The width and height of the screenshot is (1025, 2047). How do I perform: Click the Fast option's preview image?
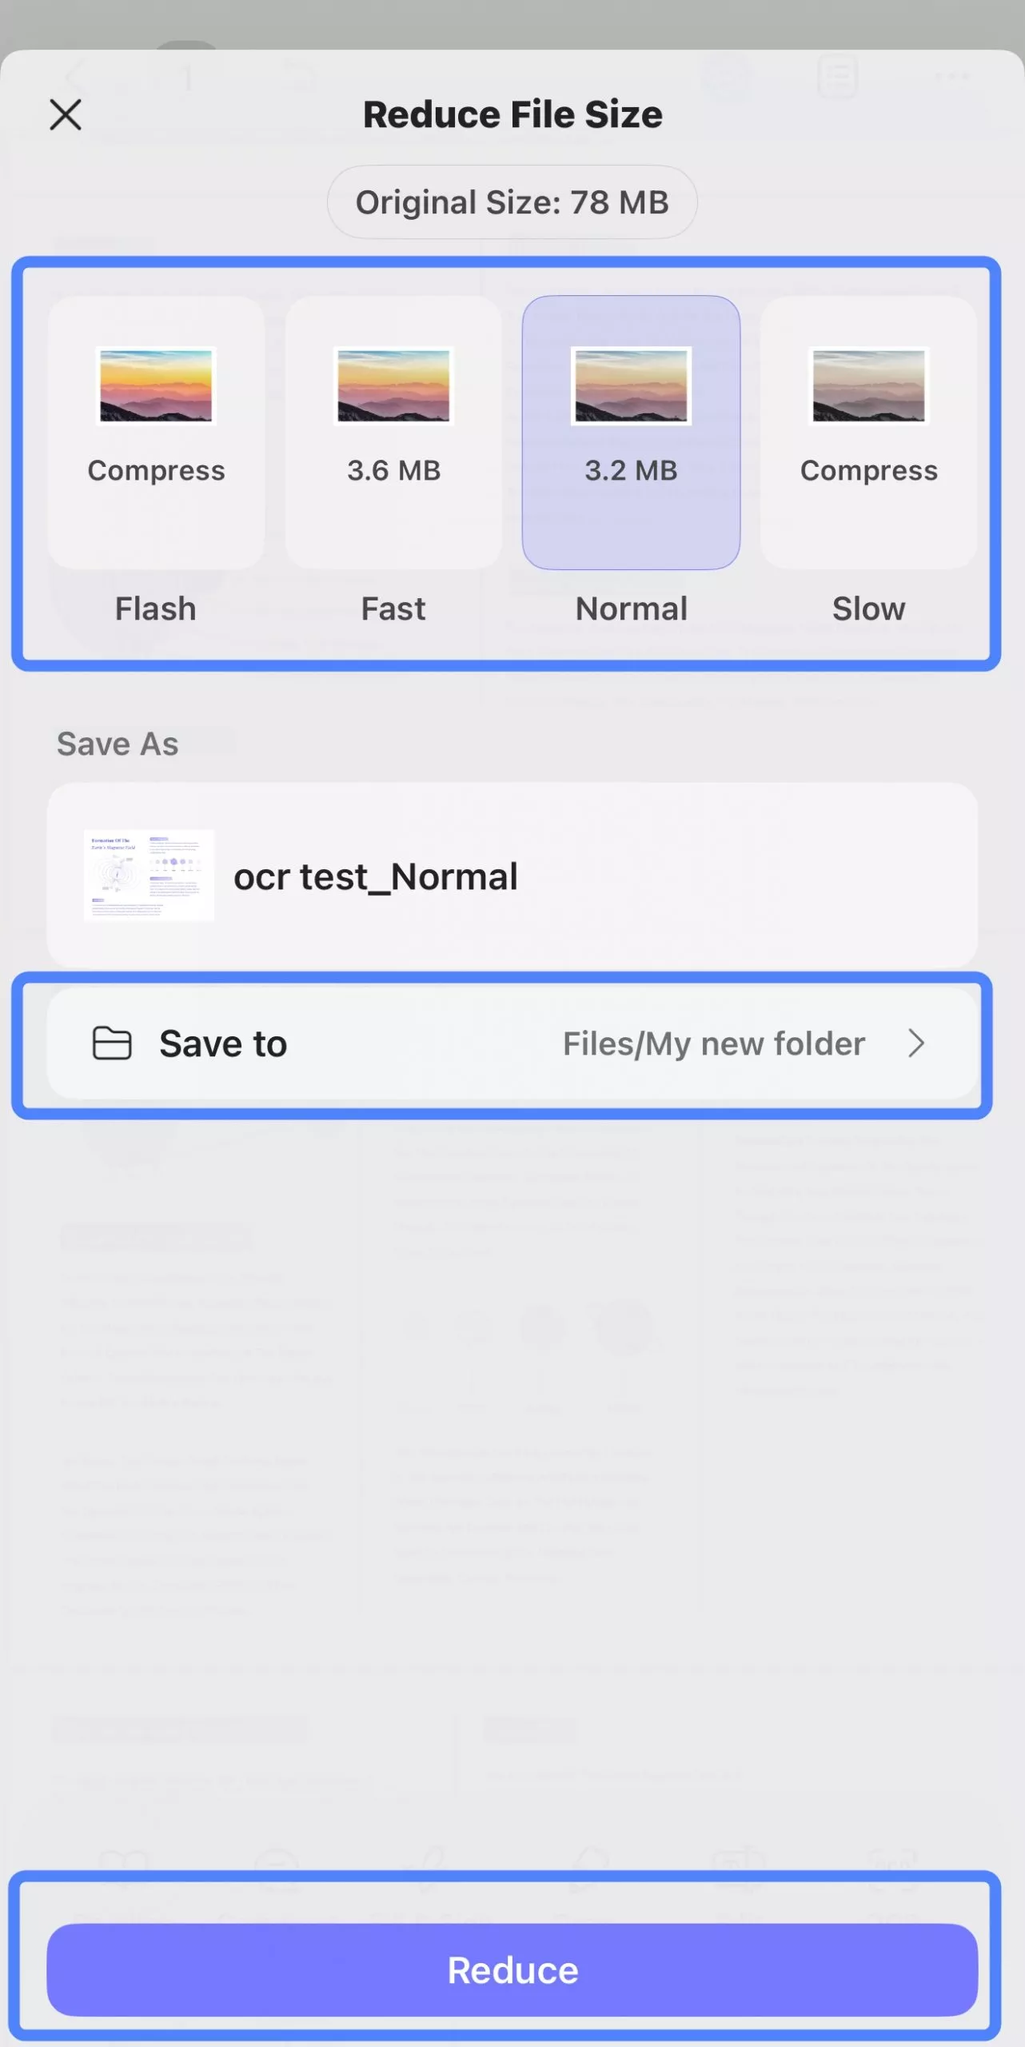(393, 386)
